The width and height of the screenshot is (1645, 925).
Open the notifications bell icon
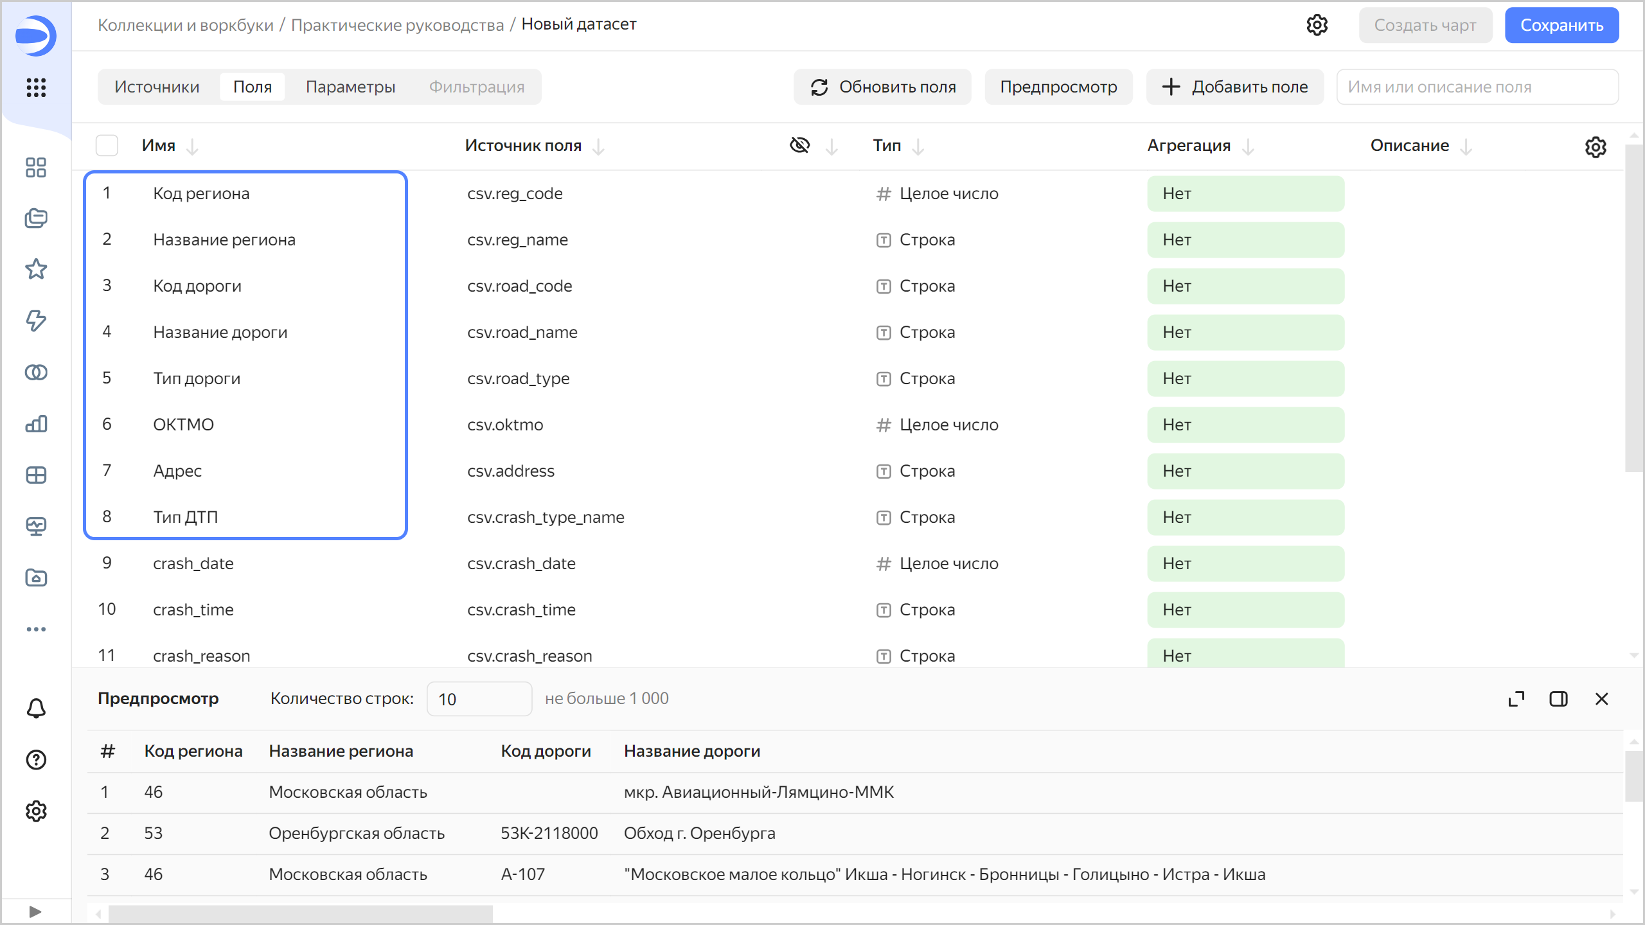[36, 709]
